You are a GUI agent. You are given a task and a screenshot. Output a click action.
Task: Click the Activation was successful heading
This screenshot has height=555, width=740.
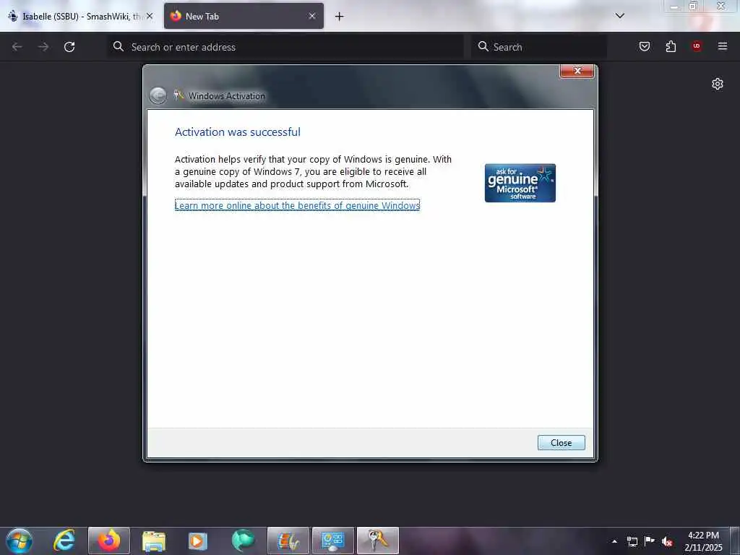point(237,132)
